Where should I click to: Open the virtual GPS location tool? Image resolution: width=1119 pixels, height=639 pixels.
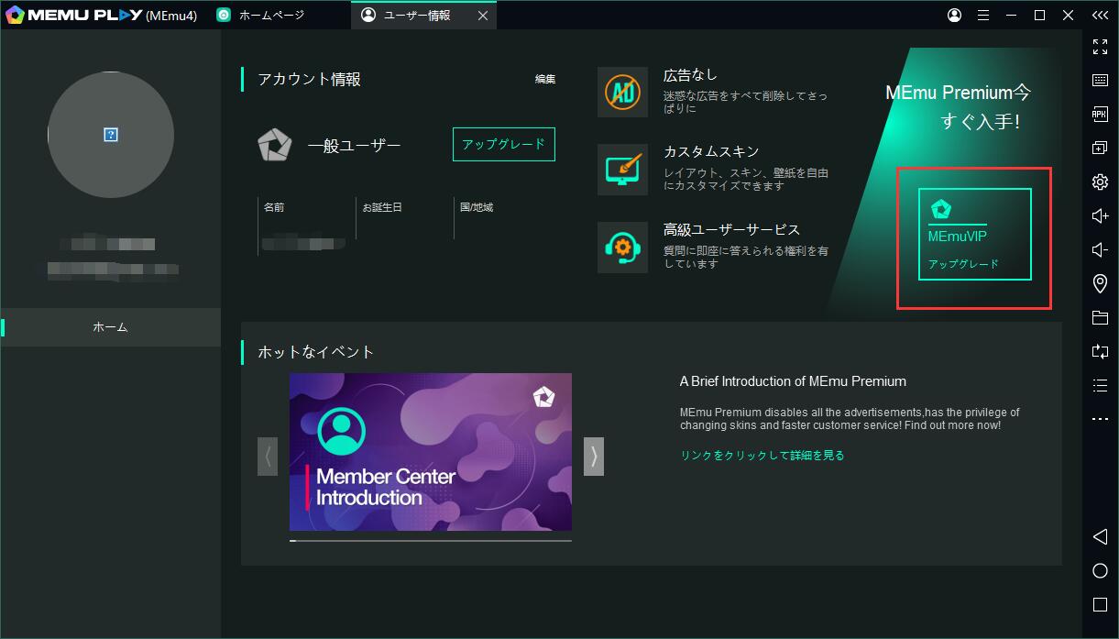point(1100,283)
